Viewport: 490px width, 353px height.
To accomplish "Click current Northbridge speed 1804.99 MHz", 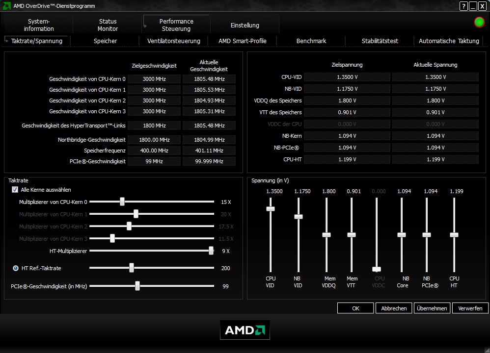I will [209, 140].
